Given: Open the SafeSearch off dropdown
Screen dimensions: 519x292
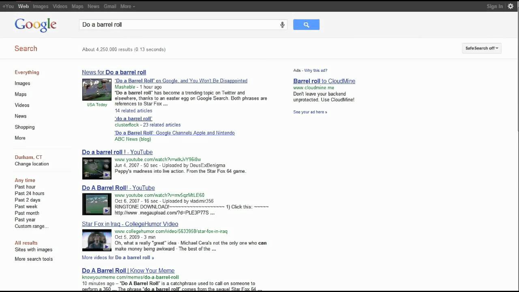Looking at the screenshot, I should [482, 48].
